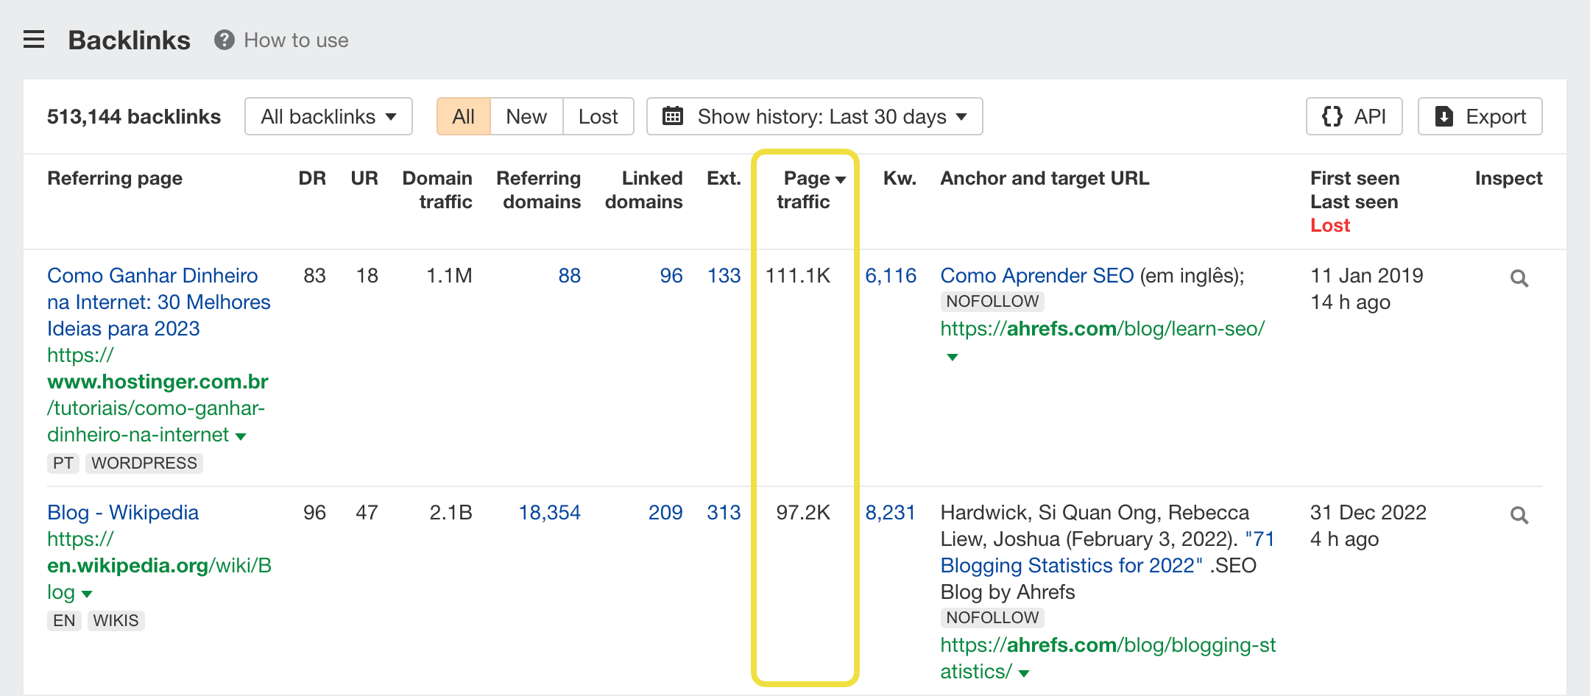Screen dimensions: 1590x696
Task: Open the ahrefs.com/blog/blogging-statistics/ target URL
Action: (x=1108, y=658)
